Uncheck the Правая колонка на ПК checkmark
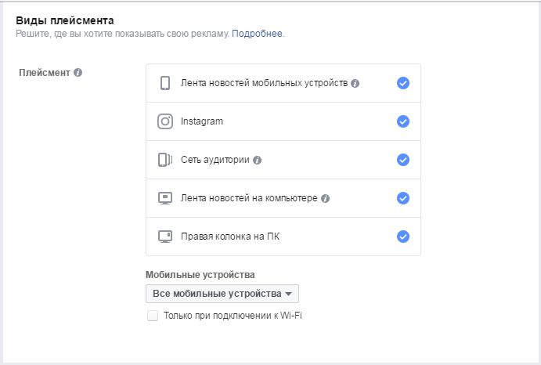The image size is (541, 365). coord(403,237)
